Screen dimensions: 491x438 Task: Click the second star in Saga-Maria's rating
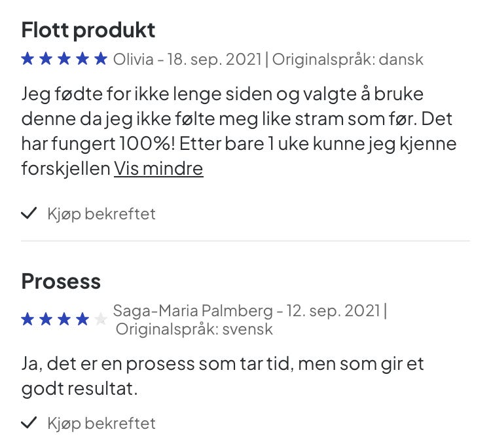point(46,319)
